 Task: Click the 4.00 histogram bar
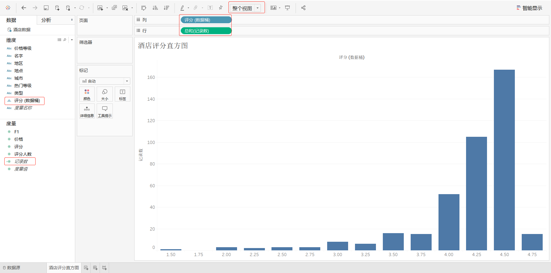449,222
